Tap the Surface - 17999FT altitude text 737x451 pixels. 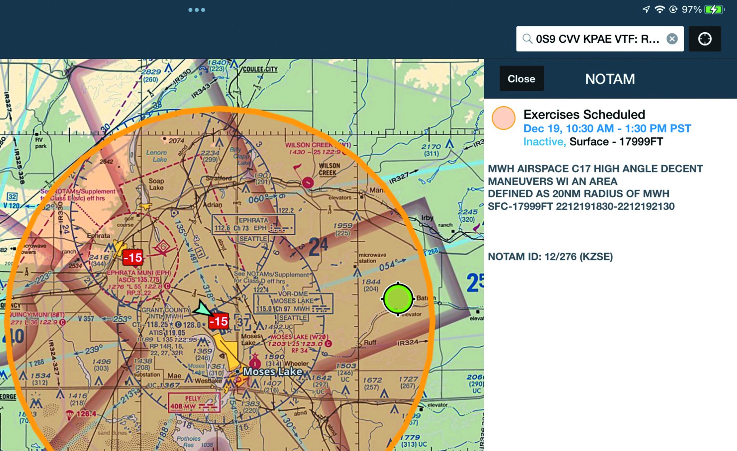(616, 142)
